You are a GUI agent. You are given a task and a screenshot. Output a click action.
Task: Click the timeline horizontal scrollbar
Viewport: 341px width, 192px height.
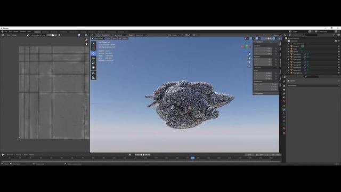141,162
